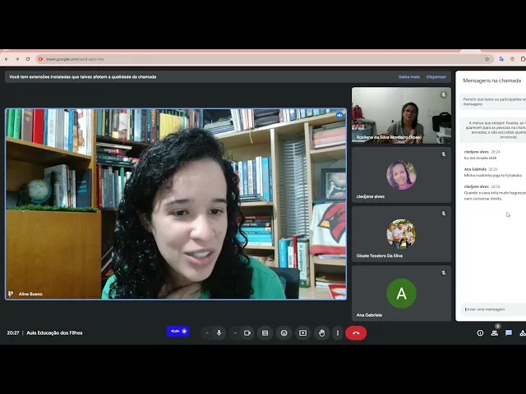Click Ana Gabriela's 20:25 chat message

pos(493,175)
